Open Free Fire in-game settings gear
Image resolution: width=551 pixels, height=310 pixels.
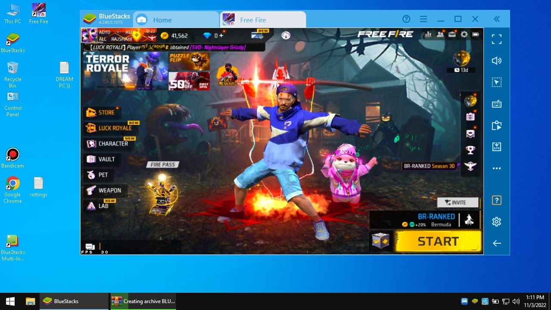tap(464, 34)
